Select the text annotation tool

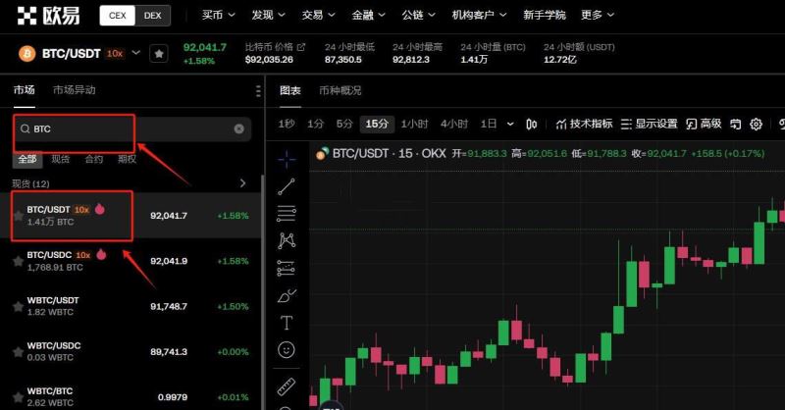point(287,322)
